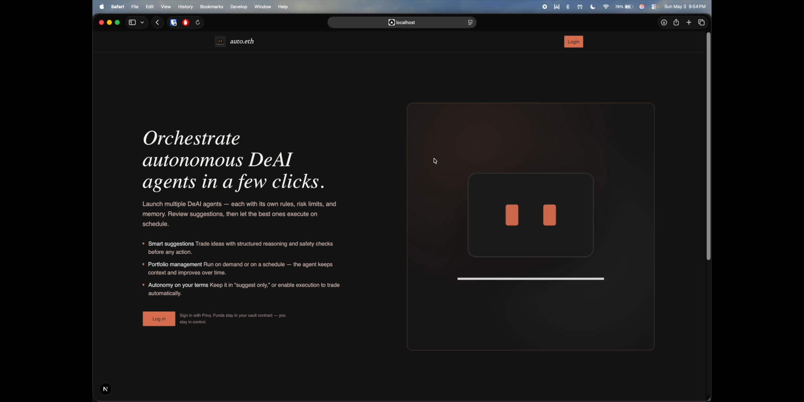Image resolution: width=804 pixels, height=402 pixels.
Task: Click the auto.eth robot logo icon
Action: (220, 41)
